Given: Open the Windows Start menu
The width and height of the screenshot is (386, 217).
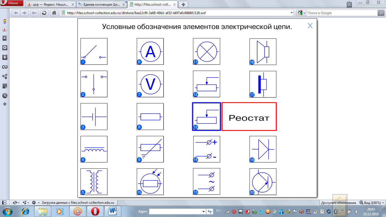Looking at the screenshot, I should (8, 211).
